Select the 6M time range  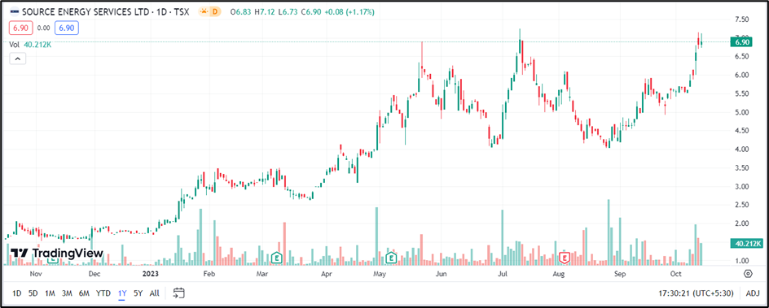click(x=85, y=293)
